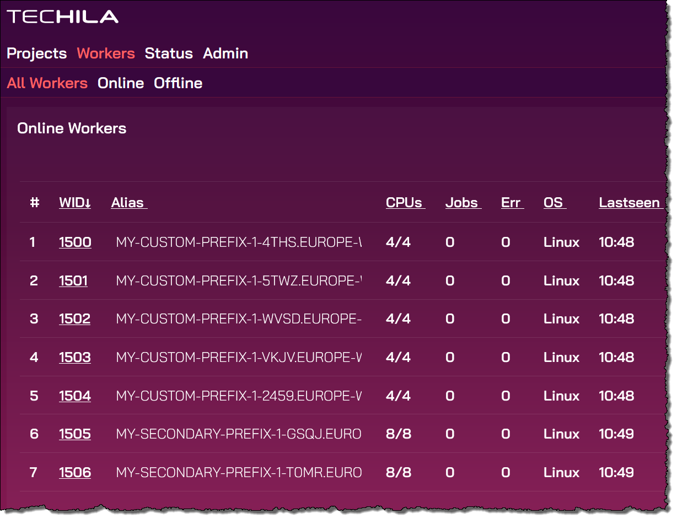Open worker 1502 details

tap(74, 319)
